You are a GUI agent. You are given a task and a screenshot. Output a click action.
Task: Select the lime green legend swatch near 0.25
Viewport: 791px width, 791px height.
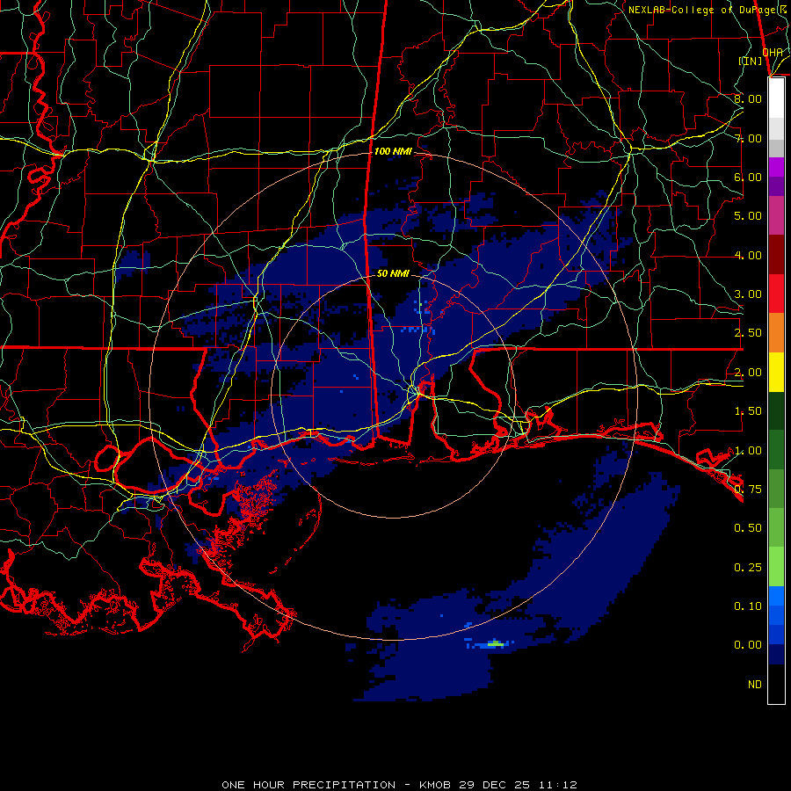[x=776, y=567]
